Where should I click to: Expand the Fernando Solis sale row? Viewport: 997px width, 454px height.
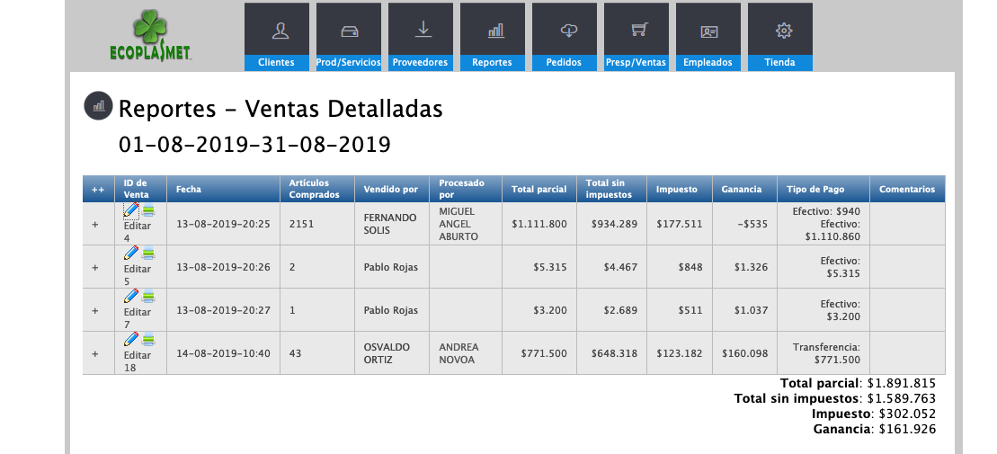(95, 224)
